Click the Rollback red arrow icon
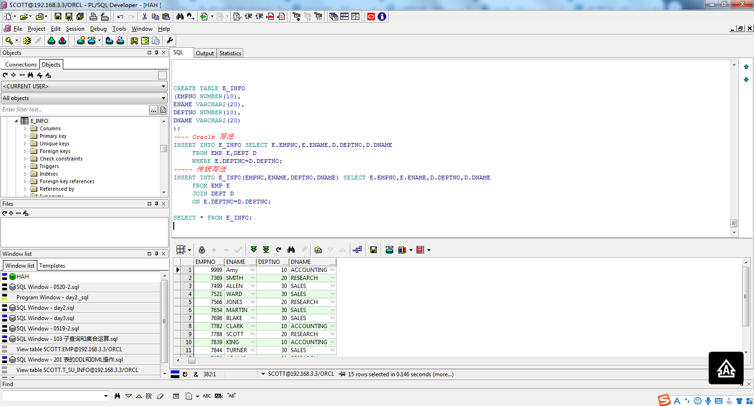The height and width of the screenshot is (406, 754). 62,41
